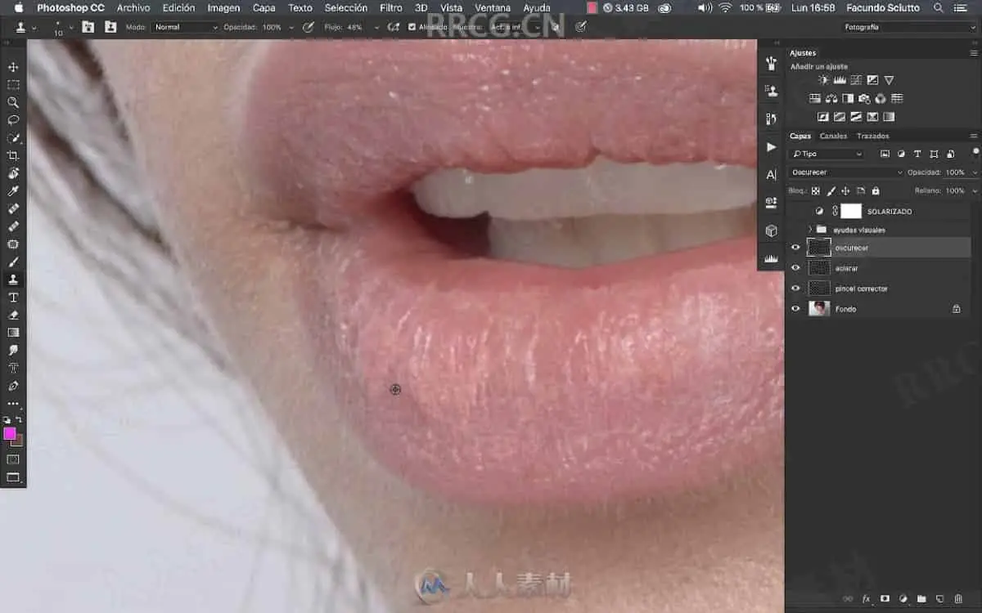Add a Levels adjustment

[x=840, y=80]
